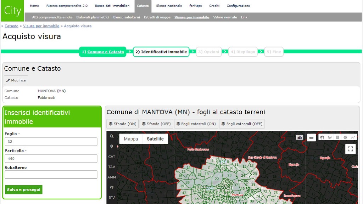This screenshot has width=363, height=204.
Task: Turn on map background with Sfondo (ON)
Action: tap(122, 124)
